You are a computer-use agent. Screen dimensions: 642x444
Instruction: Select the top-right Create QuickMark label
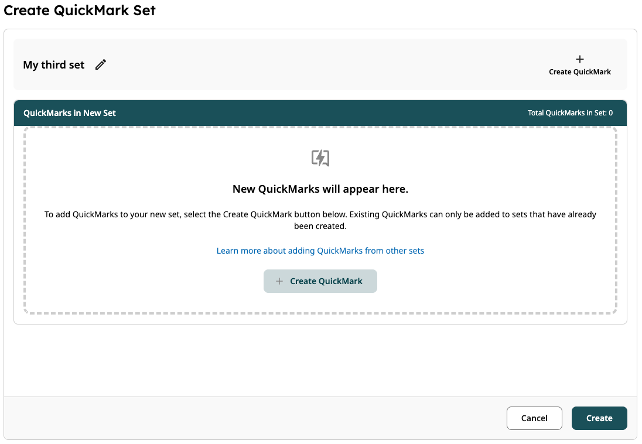pos(580,72)
